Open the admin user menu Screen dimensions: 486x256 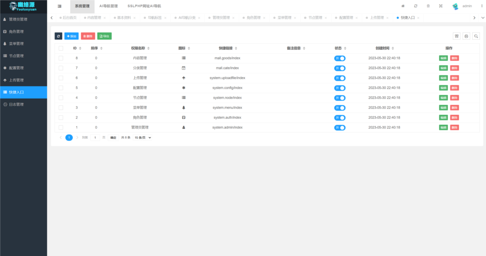[x=463, y=6]
